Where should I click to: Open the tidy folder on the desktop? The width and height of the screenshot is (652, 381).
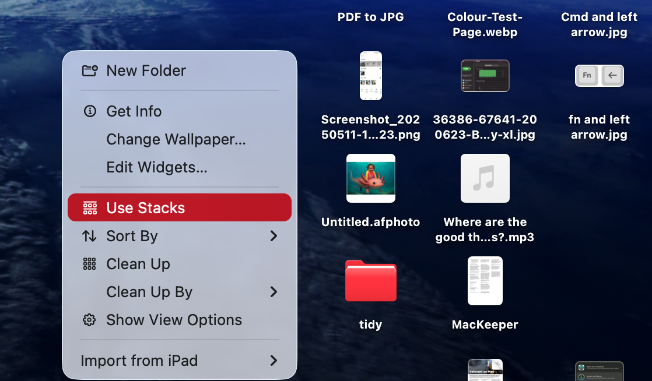pos(370,281)
